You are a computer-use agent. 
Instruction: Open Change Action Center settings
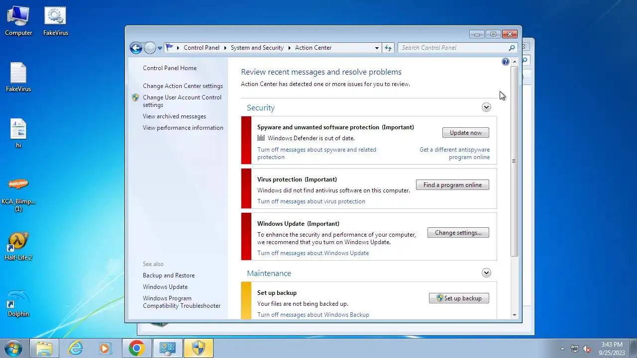183,86
